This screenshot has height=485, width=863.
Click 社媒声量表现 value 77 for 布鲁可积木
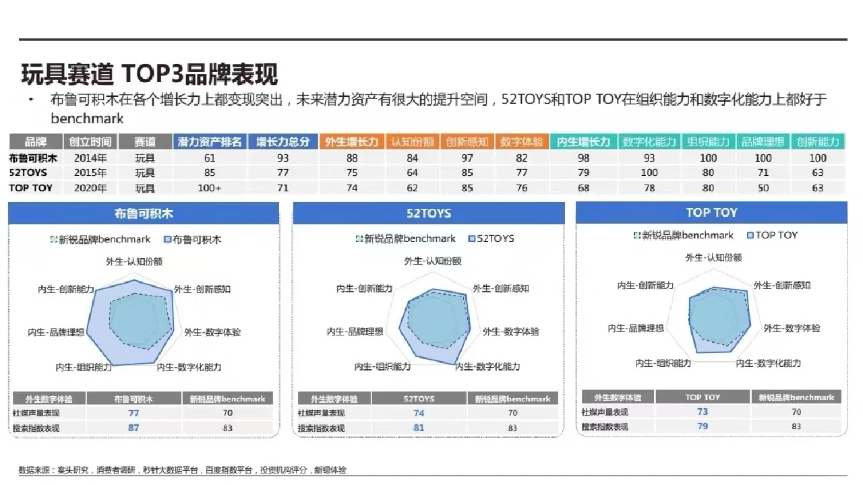point(133,413)
